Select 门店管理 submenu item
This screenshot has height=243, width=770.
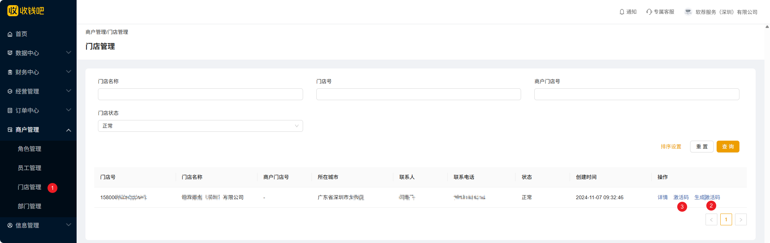point(29,187)
